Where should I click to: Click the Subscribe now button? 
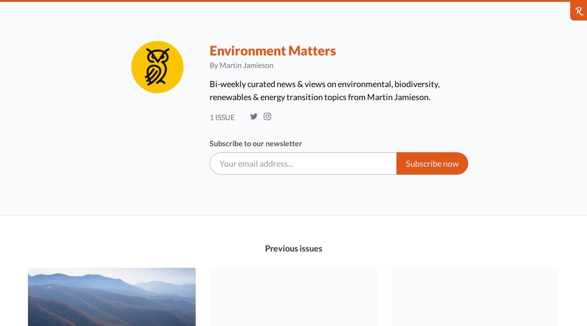point(432,163)
